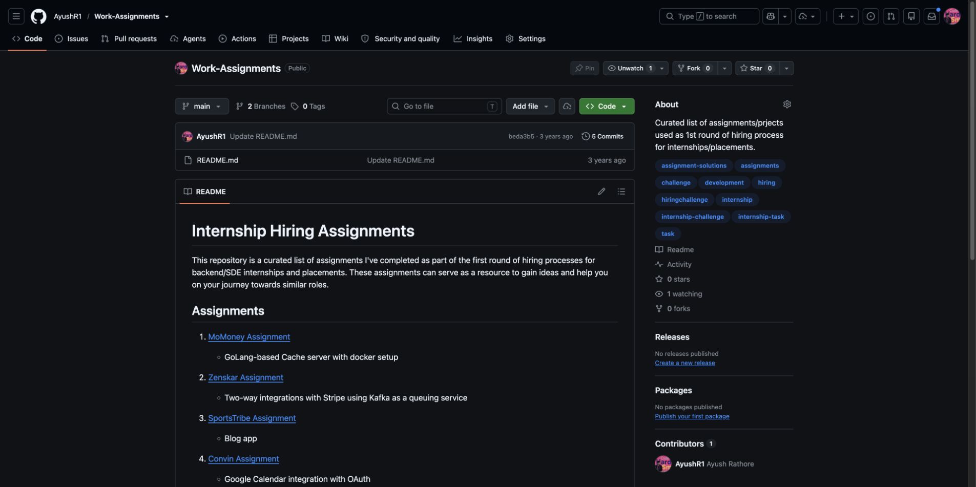Image resolution: width=976 pixels, height=487 pixels.
Task: Click the page vertical scrollbar
Action: [x=972, y=131]
